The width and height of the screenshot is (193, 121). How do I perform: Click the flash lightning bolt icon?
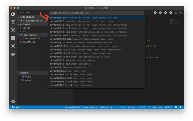[x=160, y=12]
